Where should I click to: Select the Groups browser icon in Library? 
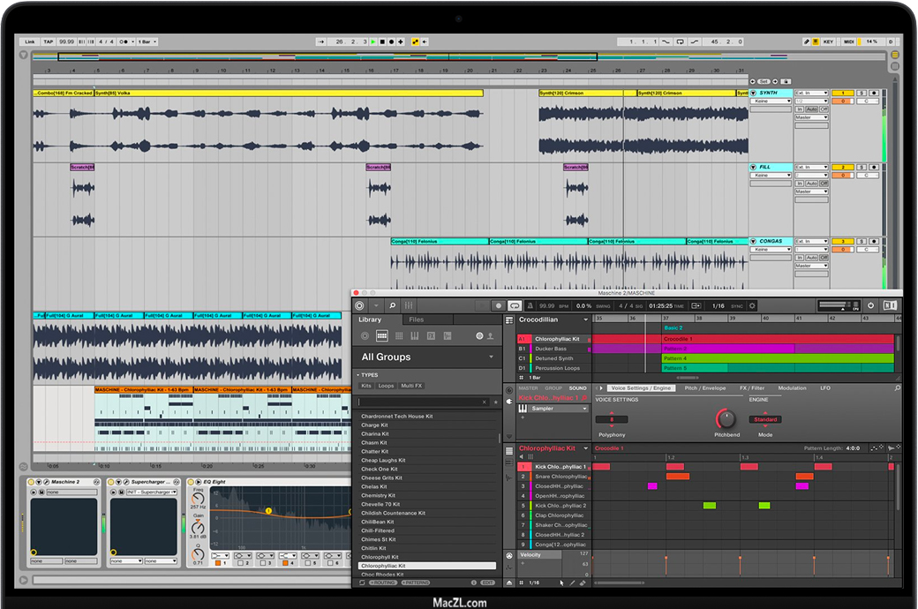coord(382,335)
